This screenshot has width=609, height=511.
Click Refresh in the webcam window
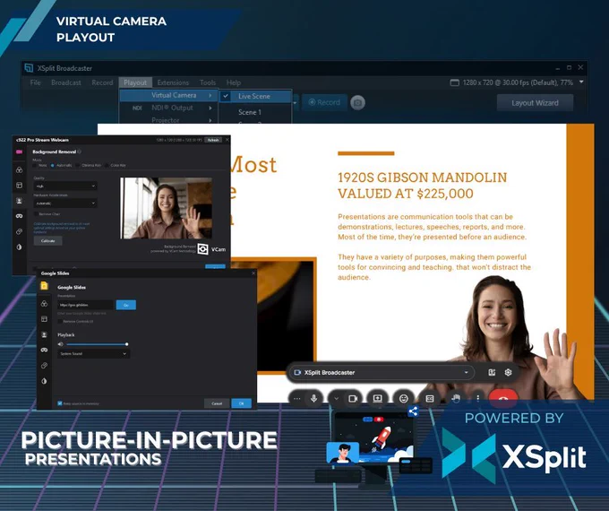tap(213, 140)
